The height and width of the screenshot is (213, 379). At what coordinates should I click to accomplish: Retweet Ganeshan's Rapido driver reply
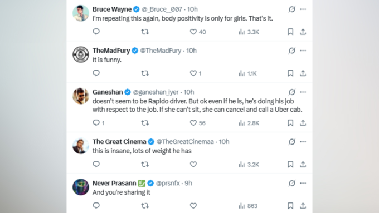145,123
